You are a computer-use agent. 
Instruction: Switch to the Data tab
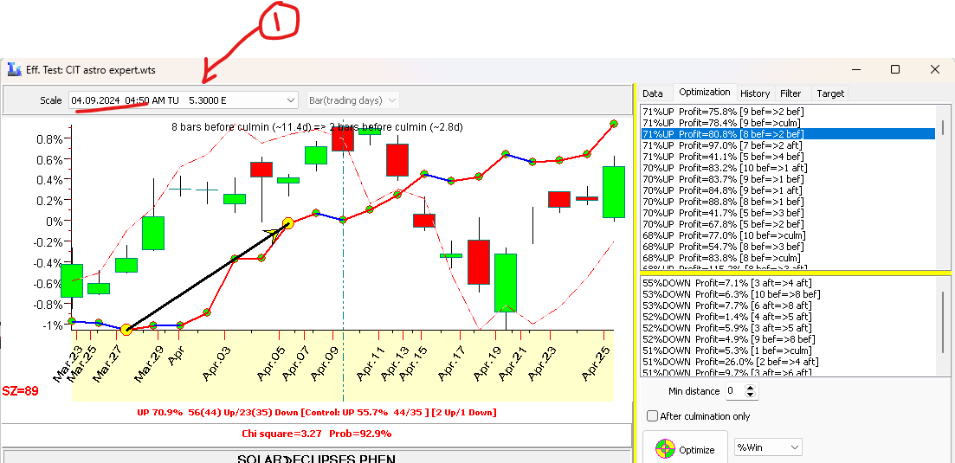[652, 93]
